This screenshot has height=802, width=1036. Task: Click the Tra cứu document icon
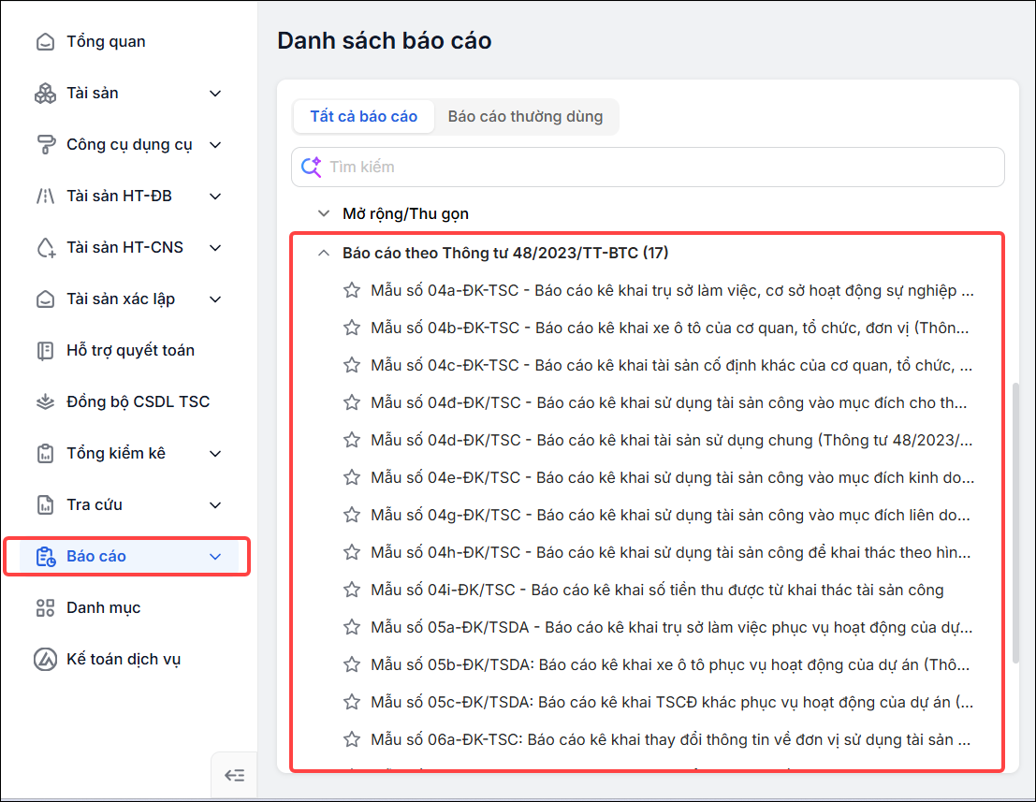[45, 504]
